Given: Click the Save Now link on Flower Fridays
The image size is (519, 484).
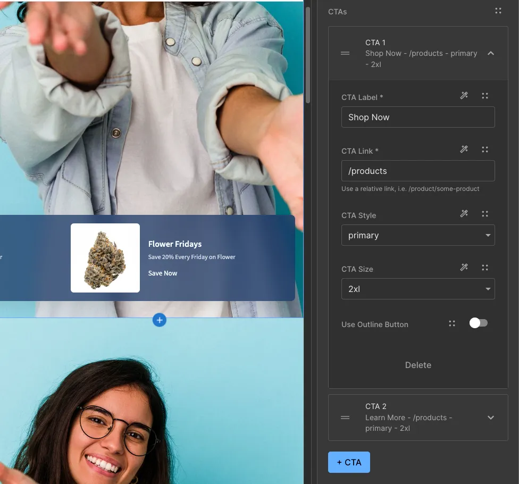Looking at the screenshot, I should (x=163, y=273).
